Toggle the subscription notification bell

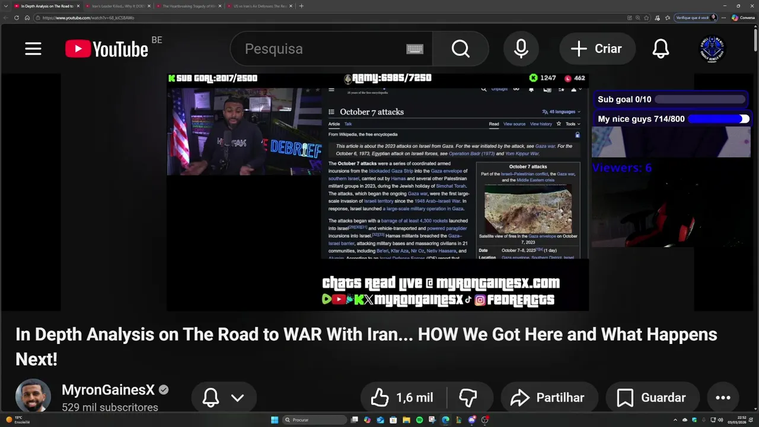point(211,397)
